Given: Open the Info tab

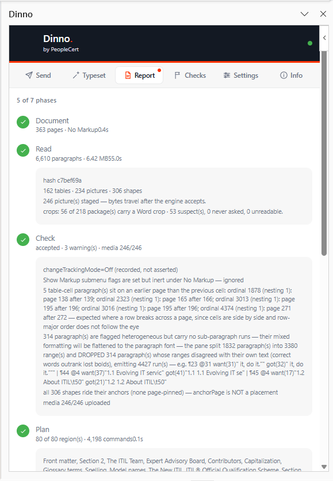Looking at the screenshot, I should pos(291,75).
